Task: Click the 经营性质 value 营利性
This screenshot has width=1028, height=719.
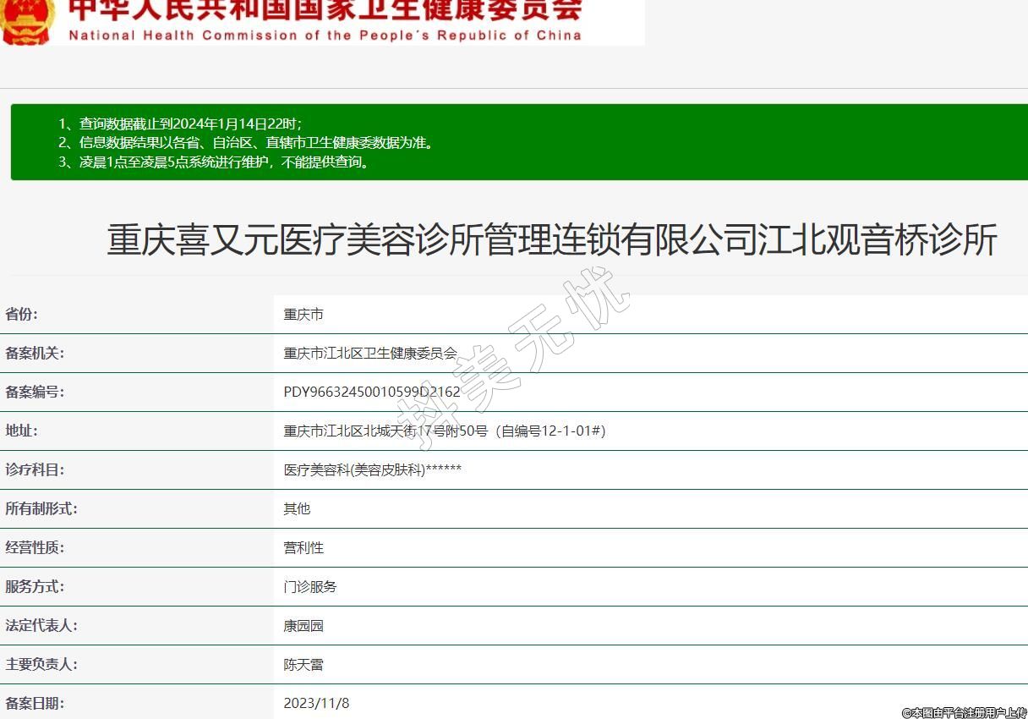Action: pyautogui.click(x=303, y=548)
